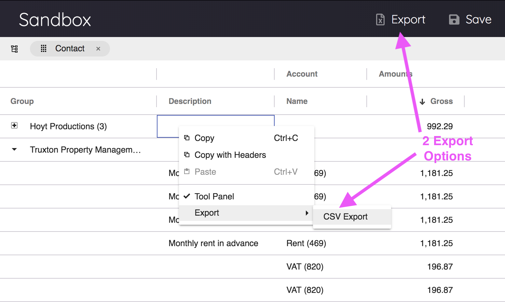Select Export in the context menu
The width and height of the screenshot is (505, 302).
pos(247,213)
